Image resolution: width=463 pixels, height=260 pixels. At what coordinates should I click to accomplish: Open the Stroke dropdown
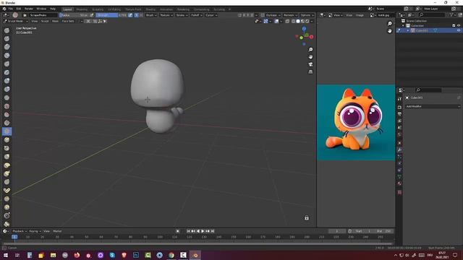point(182,15)
